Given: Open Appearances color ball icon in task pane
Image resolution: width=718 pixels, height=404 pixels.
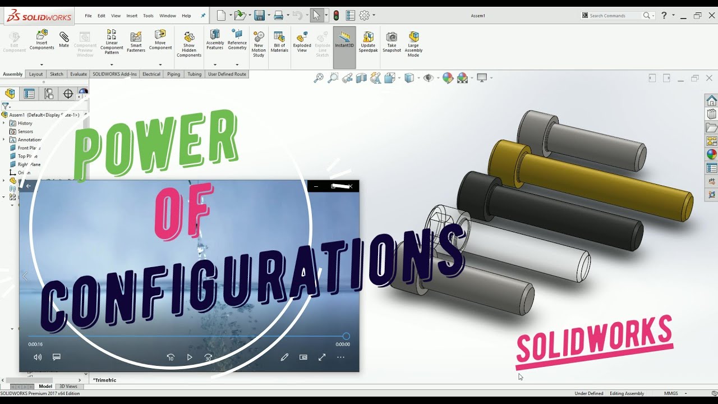Looking at the screenshot, I should coord(711,154).
